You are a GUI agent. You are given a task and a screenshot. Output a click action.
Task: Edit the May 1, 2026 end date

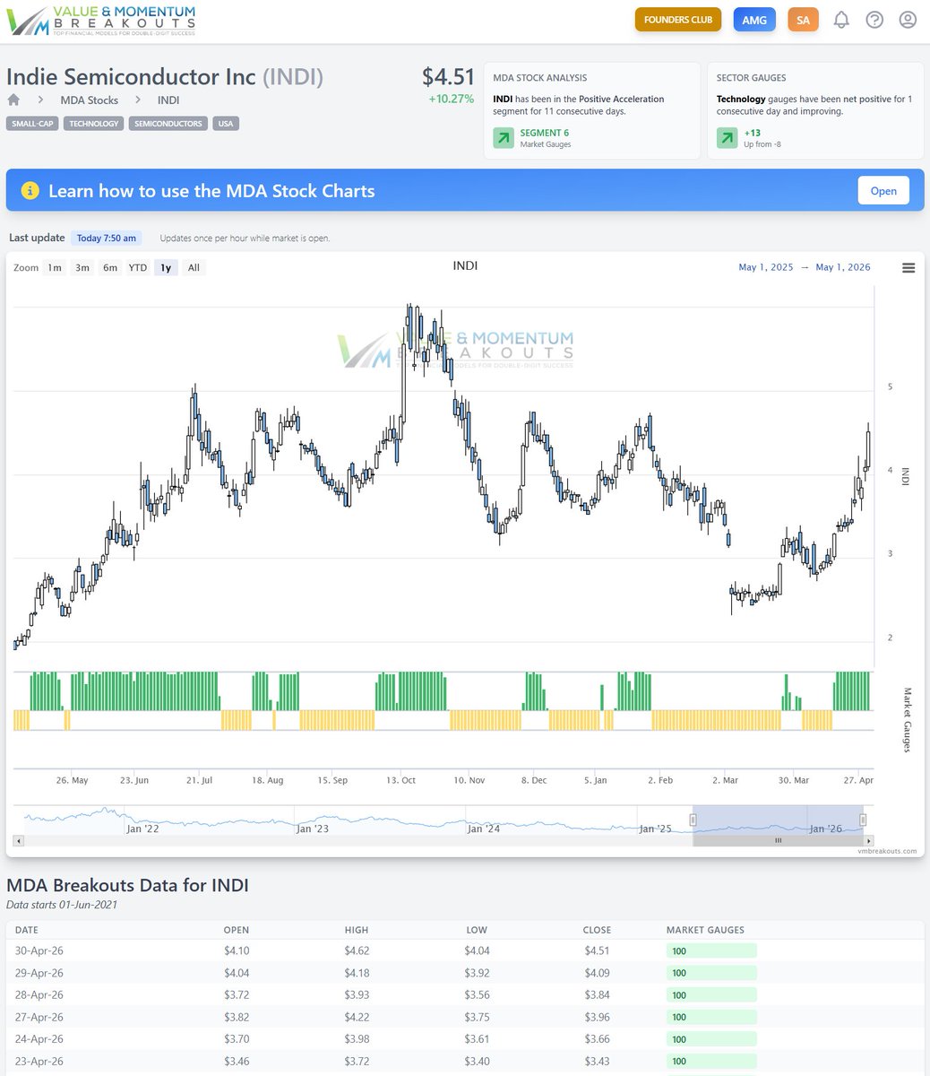tap(843, 267)
